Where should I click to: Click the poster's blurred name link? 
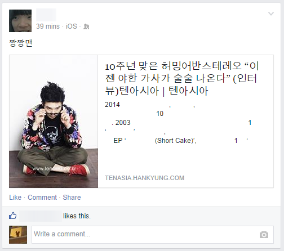(x=46, y=15)
